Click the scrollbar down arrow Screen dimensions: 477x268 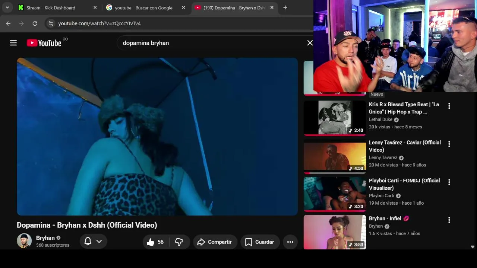(x=473, y=247)
